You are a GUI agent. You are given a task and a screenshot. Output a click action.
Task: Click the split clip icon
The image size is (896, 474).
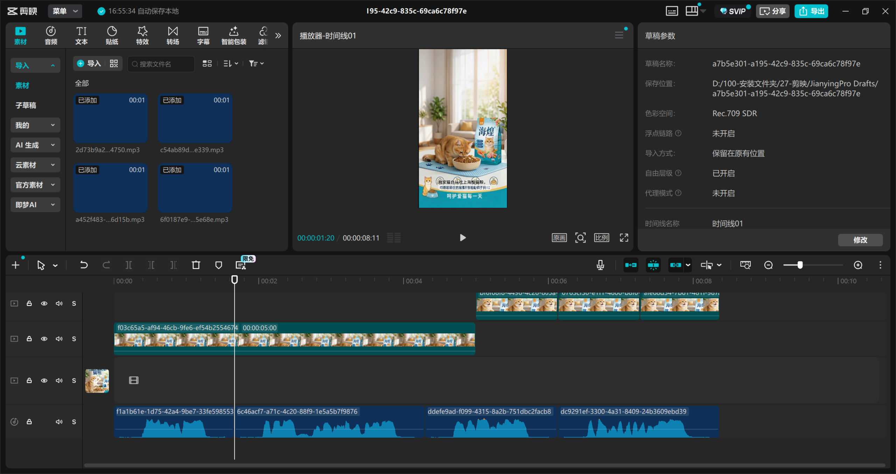[x=128, y=265]
